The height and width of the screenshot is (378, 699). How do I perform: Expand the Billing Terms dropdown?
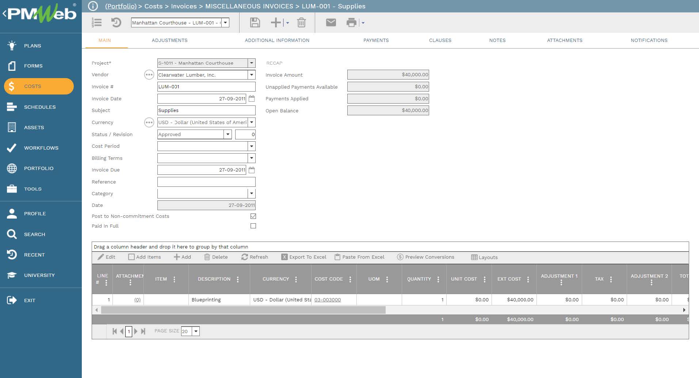point(251,158)
